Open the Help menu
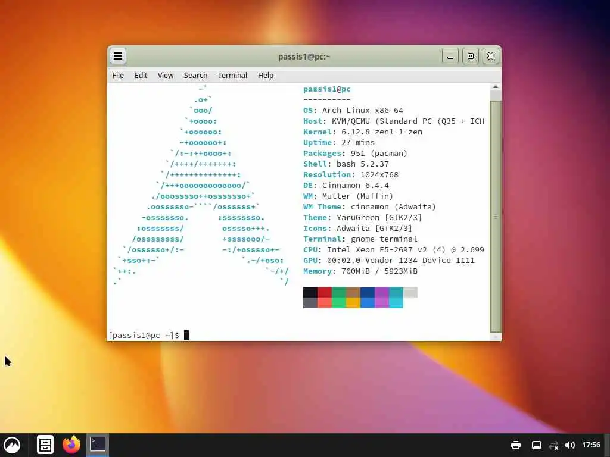The image size is (610, 457). [x=266, y=76]
